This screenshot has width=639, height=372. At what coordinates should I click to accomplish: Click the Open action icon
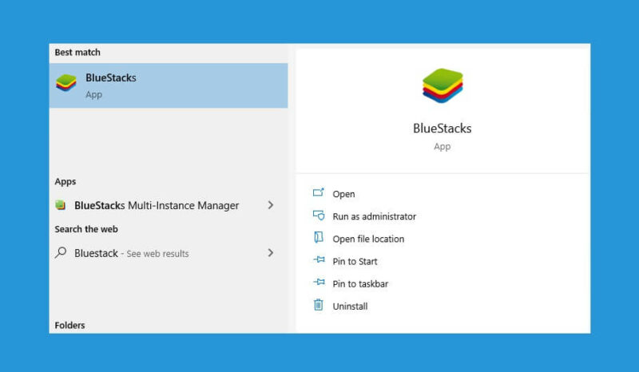pyautogui.click(x=318, y=192)
